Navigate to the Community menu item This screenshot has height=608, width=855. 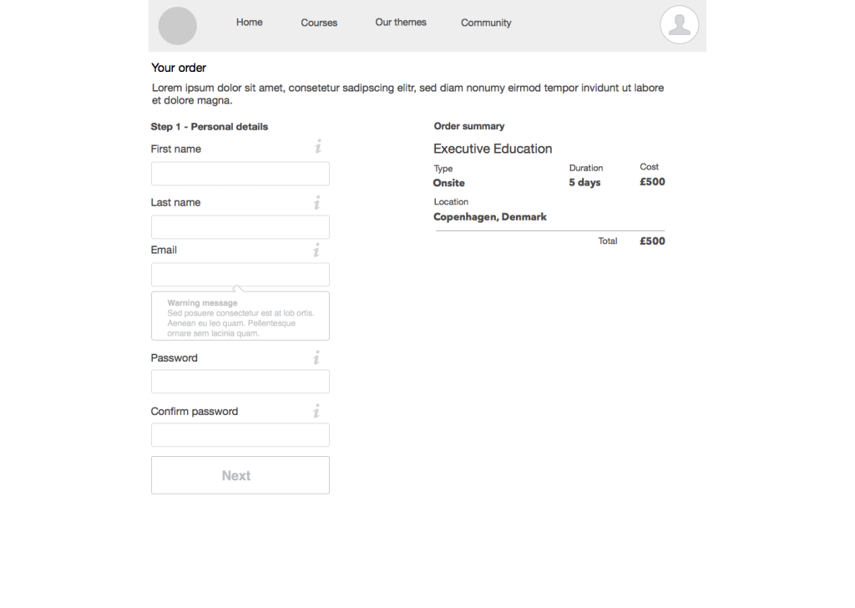tap(486, 23)
